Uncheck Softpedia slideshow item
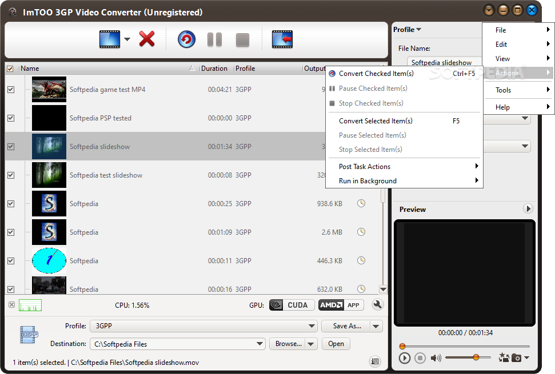 pos(11,146)
